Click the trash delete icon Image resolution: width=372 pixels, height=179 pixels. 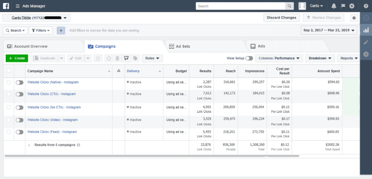click(117, 58)
